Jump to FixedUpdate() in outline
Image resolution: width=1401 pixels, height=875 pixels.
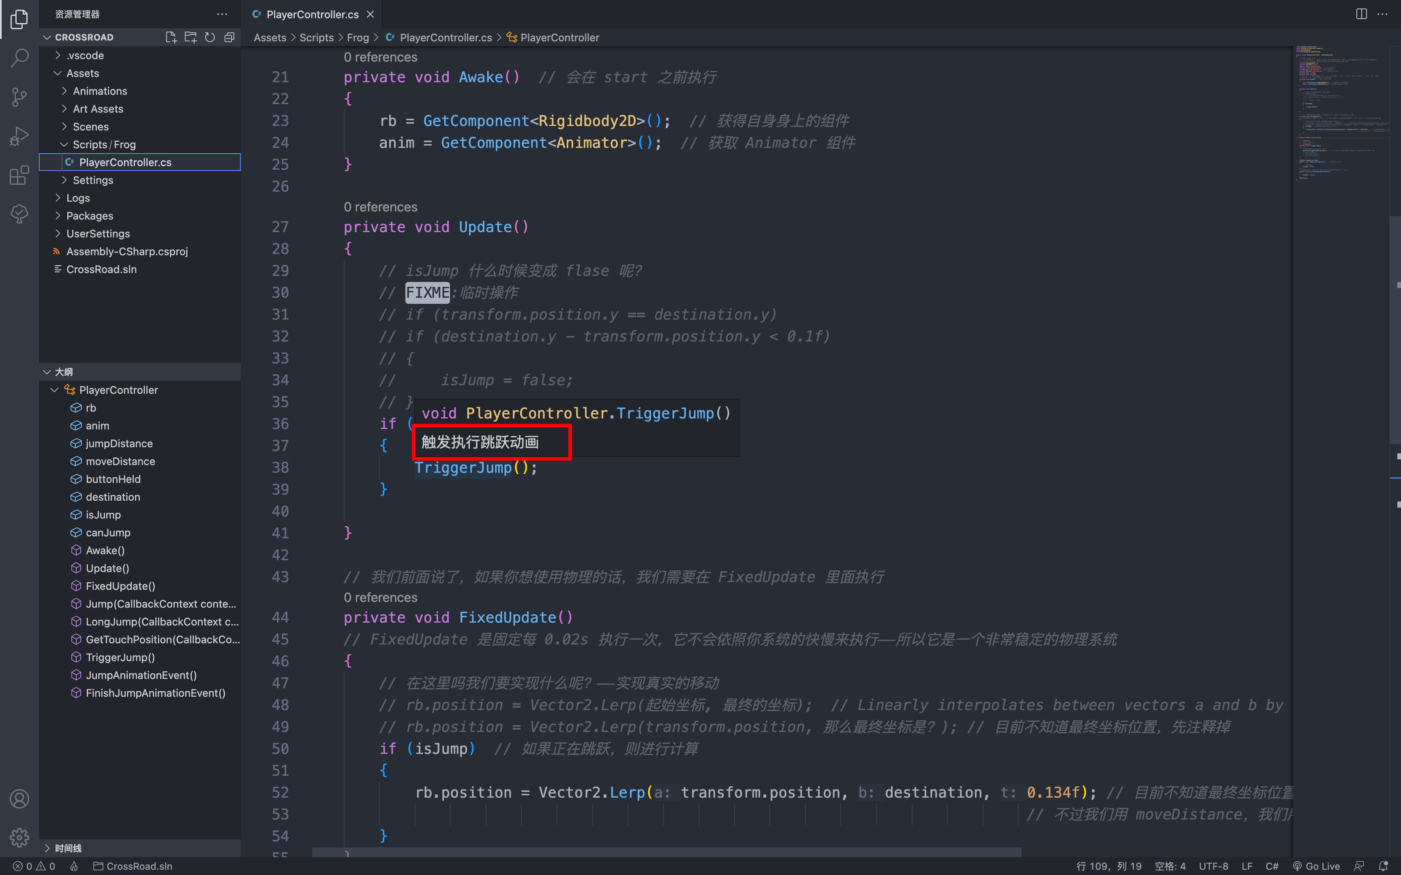click(139, 586)
